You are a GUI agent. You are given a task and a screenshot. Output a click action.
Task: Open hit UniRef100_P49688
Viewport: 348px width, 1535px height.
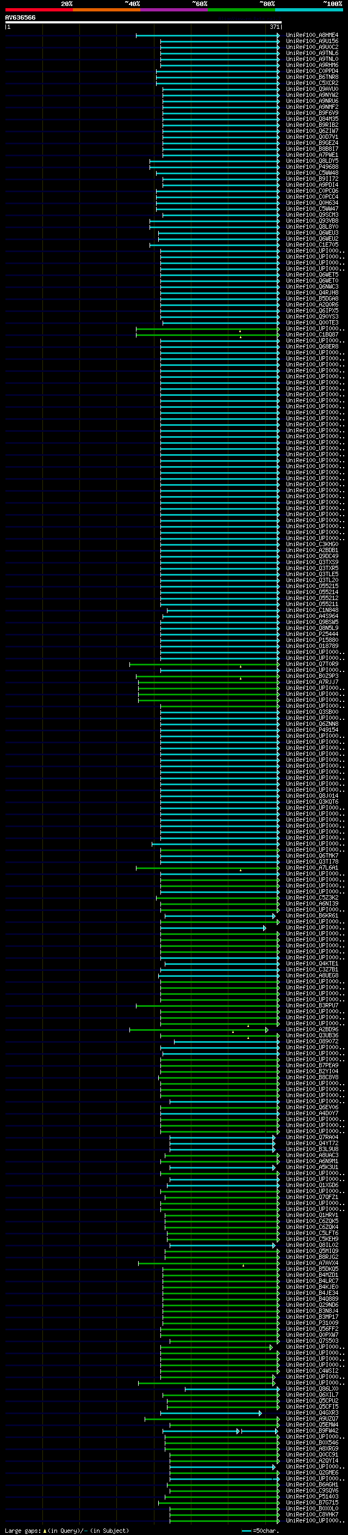[x=312, y=167]
